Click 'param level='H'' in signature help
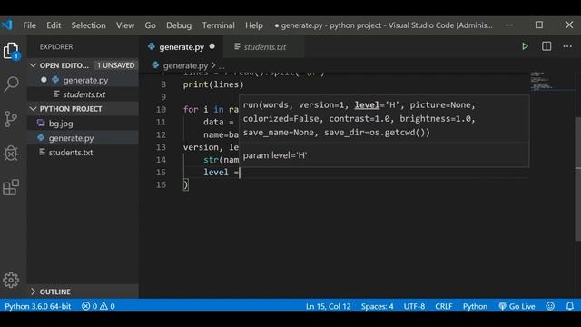Image resolution: width=581 pixels, height=327 pixels. (275, 155)
